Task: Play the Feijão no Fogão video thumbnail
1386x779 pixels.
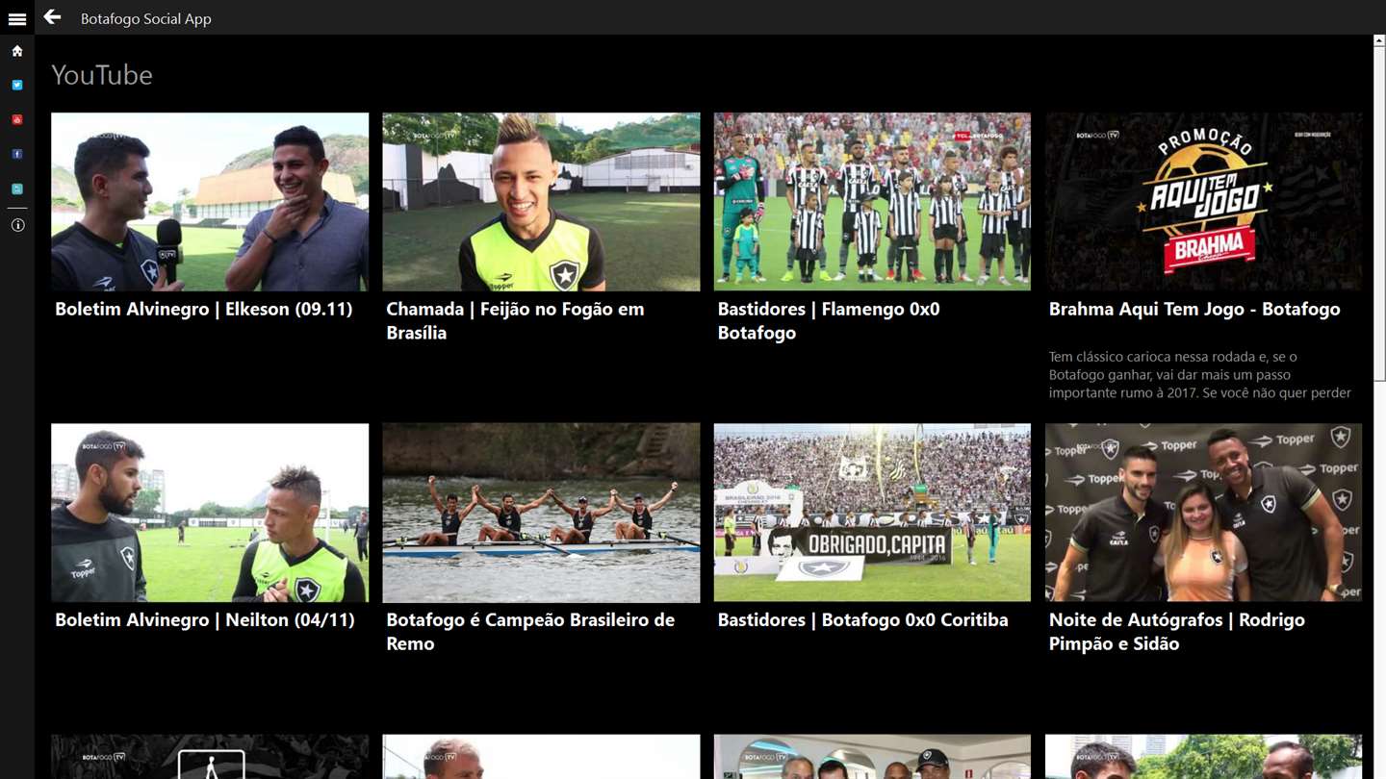Action: 541,202
